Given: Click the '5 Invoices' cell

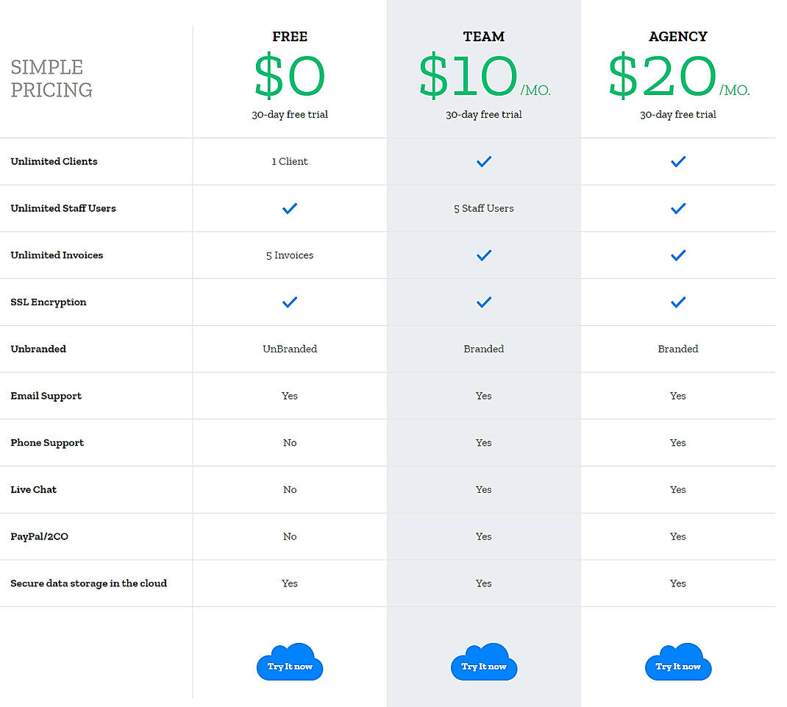Looking at the screenshot, I should click(x=290, y=255).
